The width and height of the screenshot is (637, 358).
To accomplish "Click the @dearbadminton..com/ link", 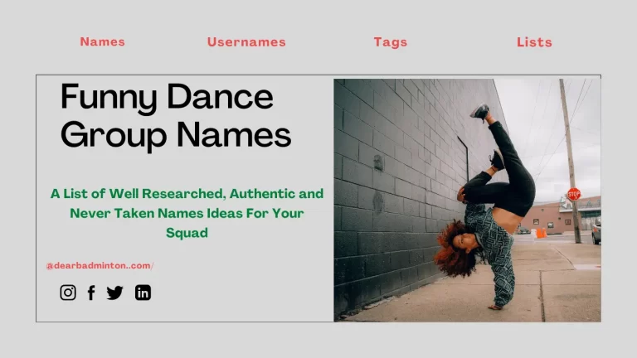I will 100,265.
